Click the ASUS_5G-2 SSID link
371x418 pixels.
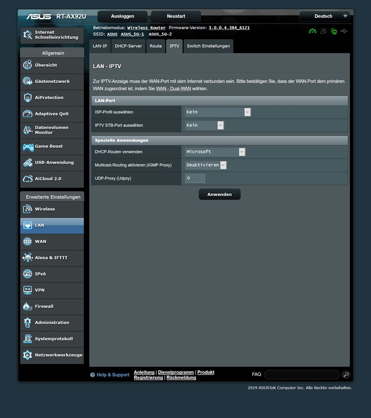(160, 34)
